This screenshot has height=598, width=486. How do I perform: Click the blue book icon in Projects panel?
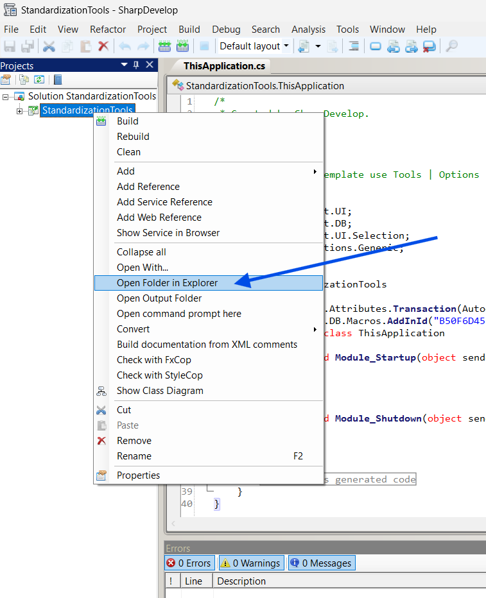[x=58, y=80]
